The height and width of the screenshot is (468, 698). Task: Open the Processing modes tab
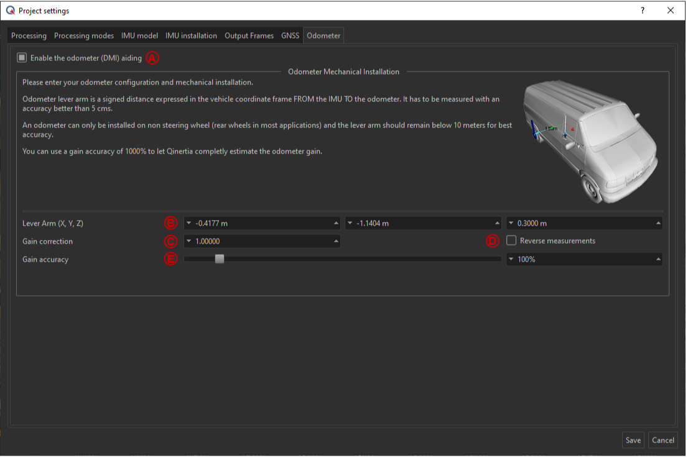click(x=84, y=35)
